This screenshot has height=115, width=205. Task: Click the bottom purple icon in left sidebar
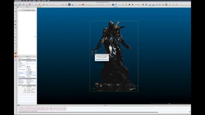pos(16,60)
